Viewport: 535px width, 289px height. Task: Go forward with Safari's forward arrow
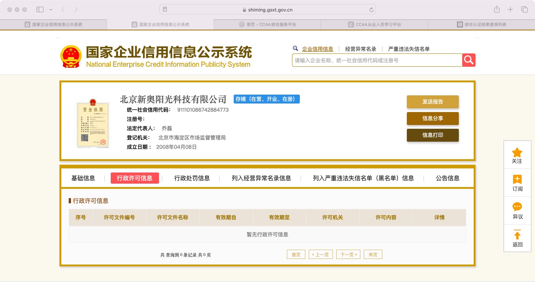click(x=76, y=10)
